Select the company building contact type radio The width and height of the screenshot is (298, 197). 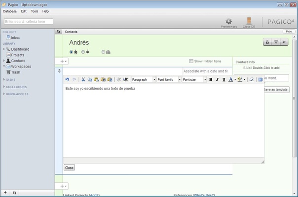[x=103, y=52]
